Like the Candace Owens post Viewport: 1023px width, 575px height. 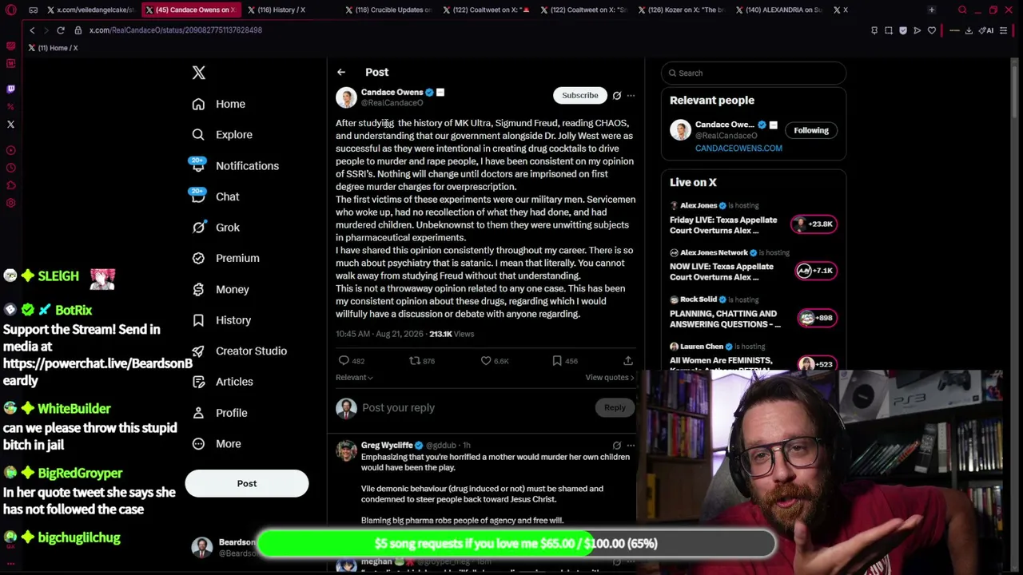click(486, 361)
